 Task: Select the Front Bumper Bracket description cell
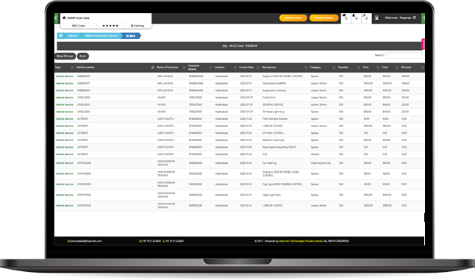click(x=275, y=118)
